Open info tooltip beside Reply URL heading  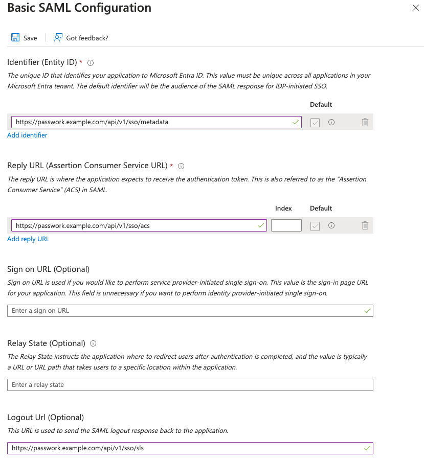(x=181, y=166)
